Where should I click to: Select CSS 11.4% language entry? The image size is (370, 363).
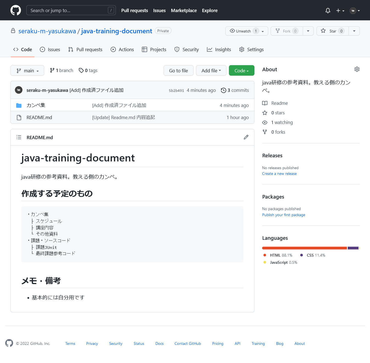[x=313, y=255]
